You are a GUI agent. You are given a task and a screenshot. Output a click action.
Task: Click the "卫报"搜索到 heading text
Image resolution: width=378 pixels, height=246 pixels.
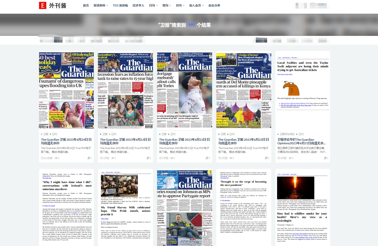[172, 25]
